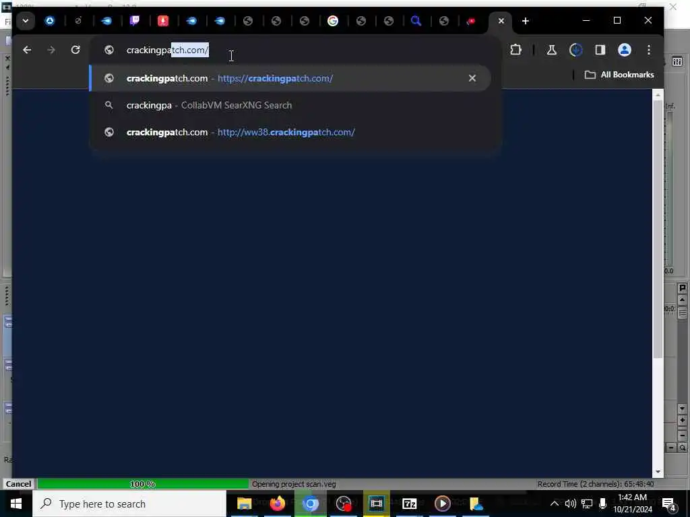Viewport: 690px width, 517px height.
Task: Switch to the first tab with blue triangle icon
Action: (50, 21)
